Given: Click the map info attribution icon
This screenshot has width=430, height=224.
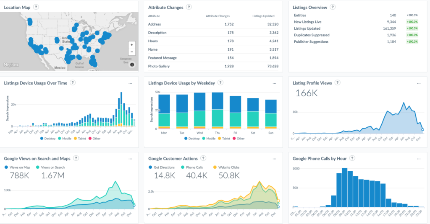Looking at the screenshot, I should 132,65.
